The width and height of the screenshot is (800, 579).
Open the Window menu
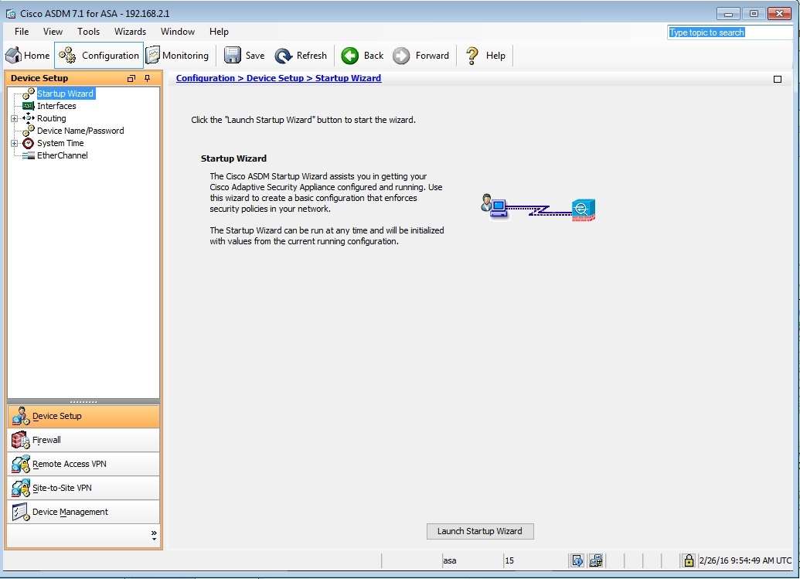coord(178,32)
